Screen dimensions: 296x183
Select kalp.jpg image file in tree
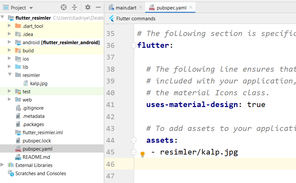click(38, 83)
